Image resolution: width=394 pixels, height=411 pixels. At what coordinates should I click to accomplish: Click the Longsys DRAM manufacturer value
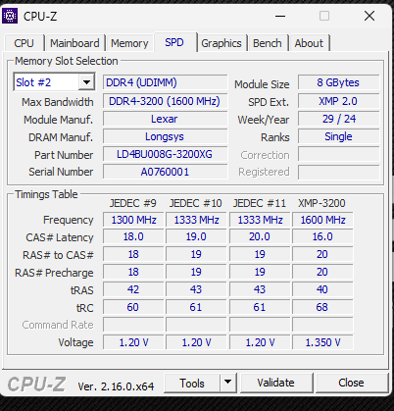coord(165,136)
